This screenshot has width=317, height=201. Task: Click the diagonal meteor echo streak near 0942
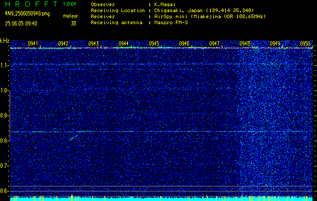coord(74,138)
